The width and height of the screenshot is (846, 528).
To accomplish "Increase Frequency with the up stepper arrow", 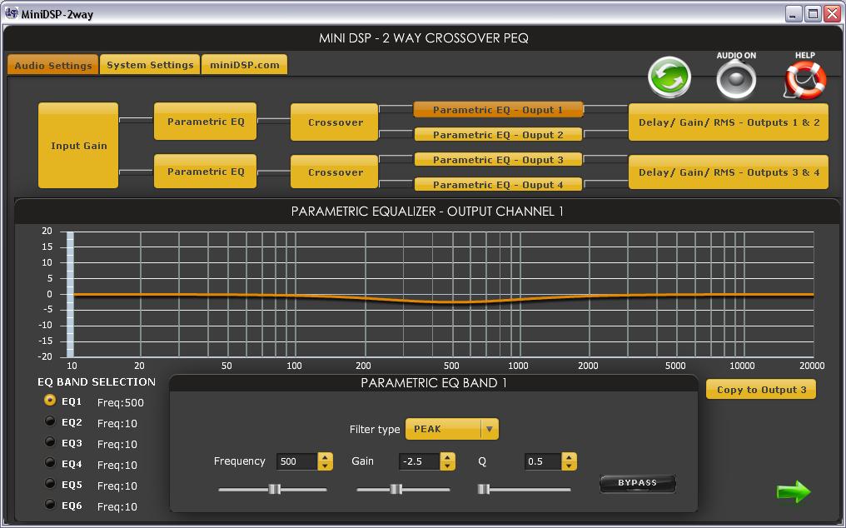I will (x=326, y=457).
